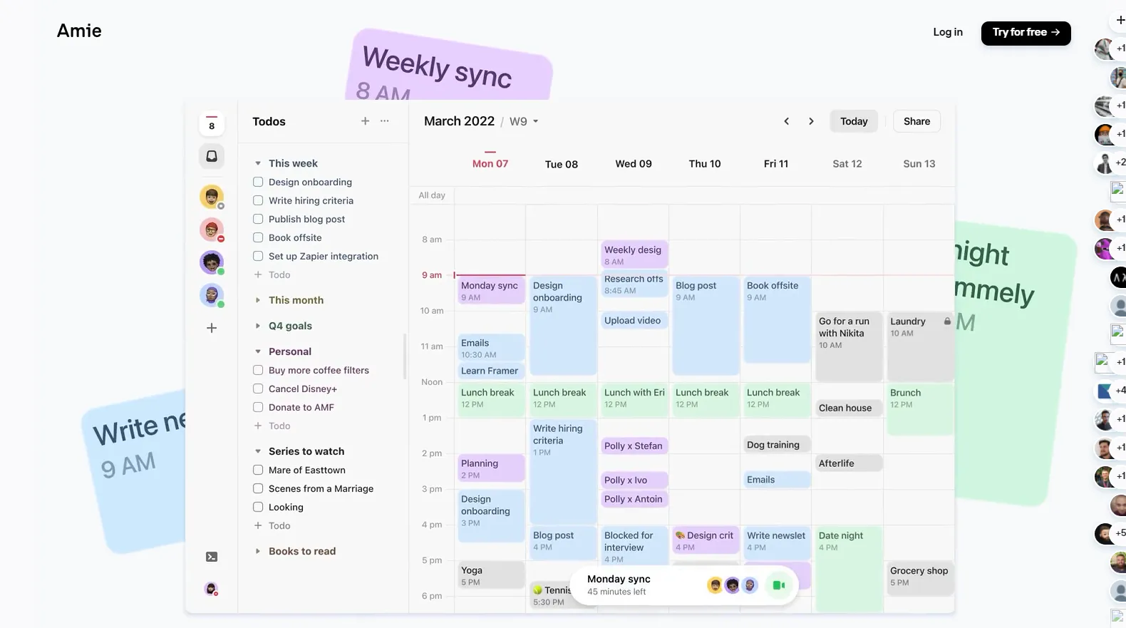The image size is (1126, 628).
Task: Open the W9 week dropdown
Action: 524,121
